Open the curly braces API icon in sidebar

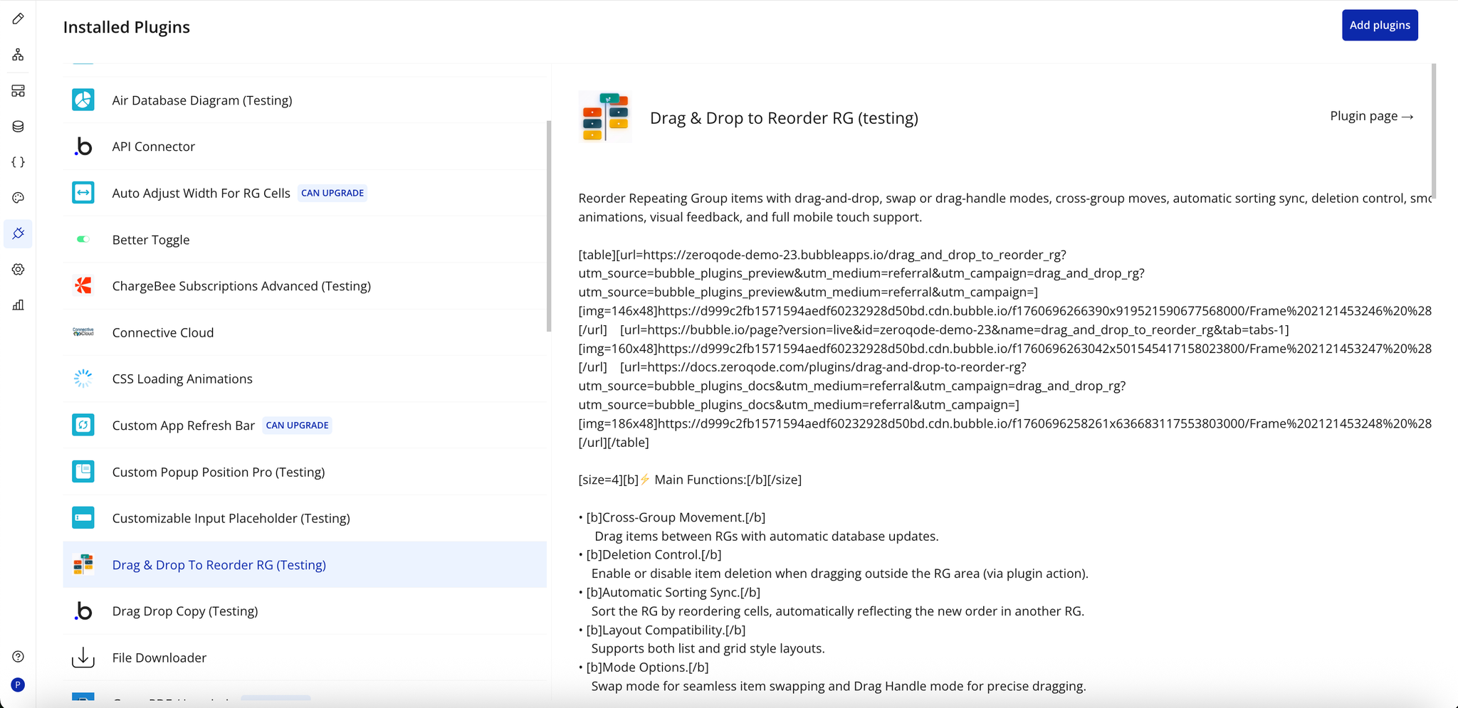tap(19, 162)
